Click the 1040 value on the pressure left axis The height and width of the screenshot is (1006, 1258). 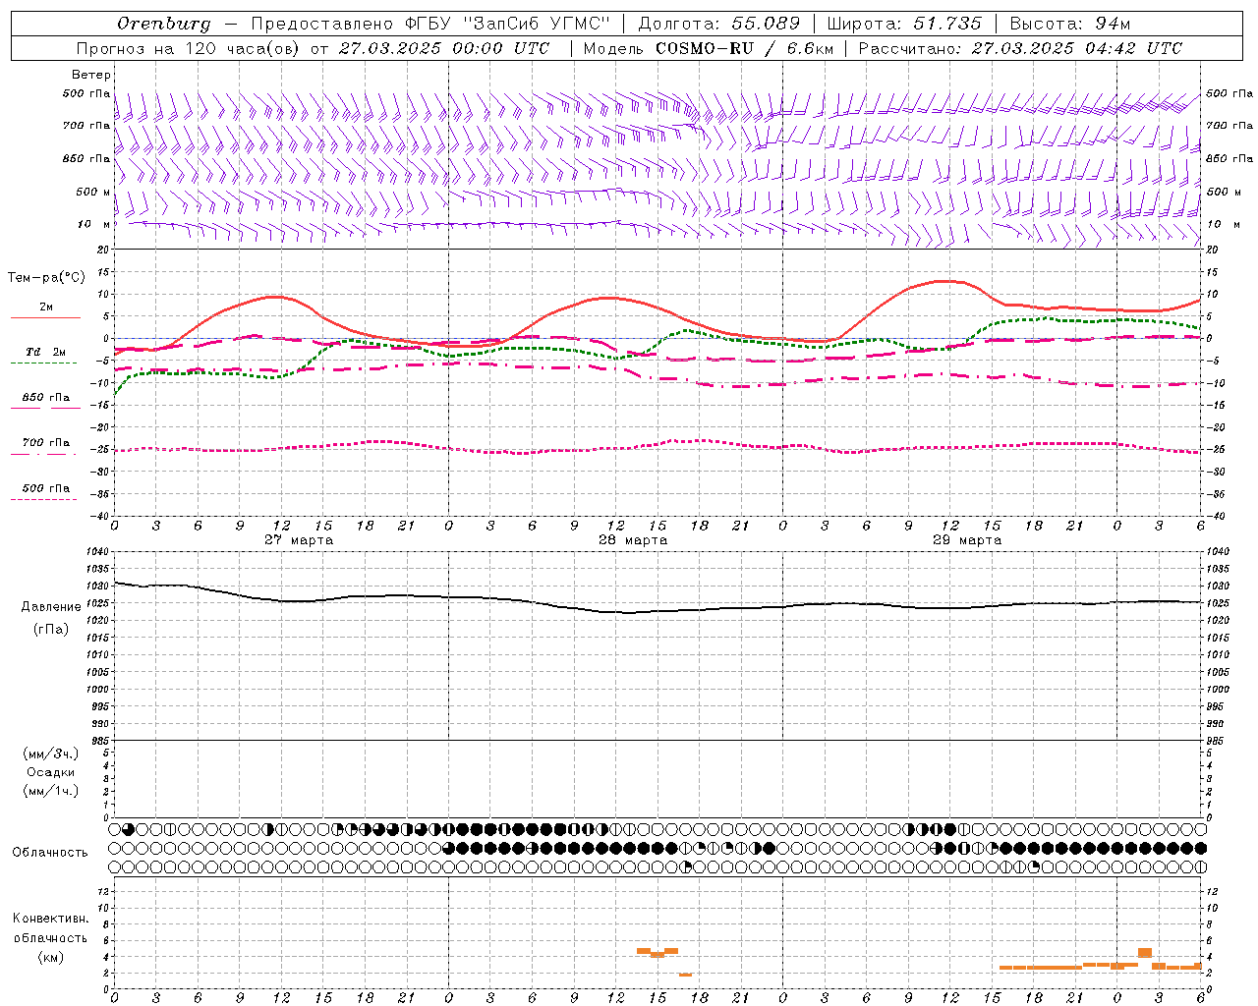click(x=98, y=552)
